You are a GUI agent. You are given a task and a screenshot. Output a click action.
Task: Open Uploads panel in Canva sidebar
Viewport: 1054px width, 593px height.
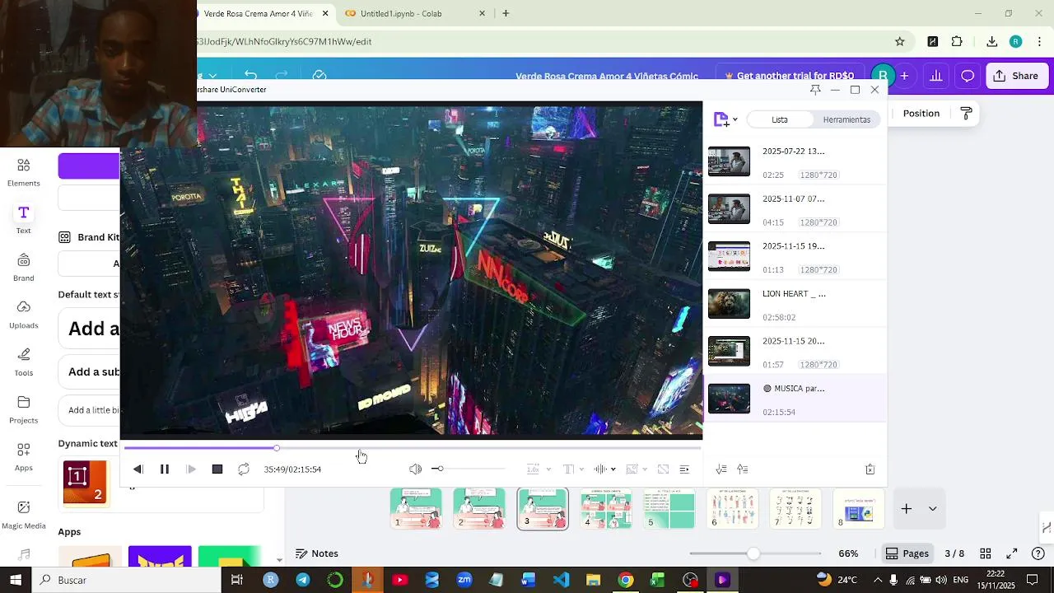click(23, 315)
